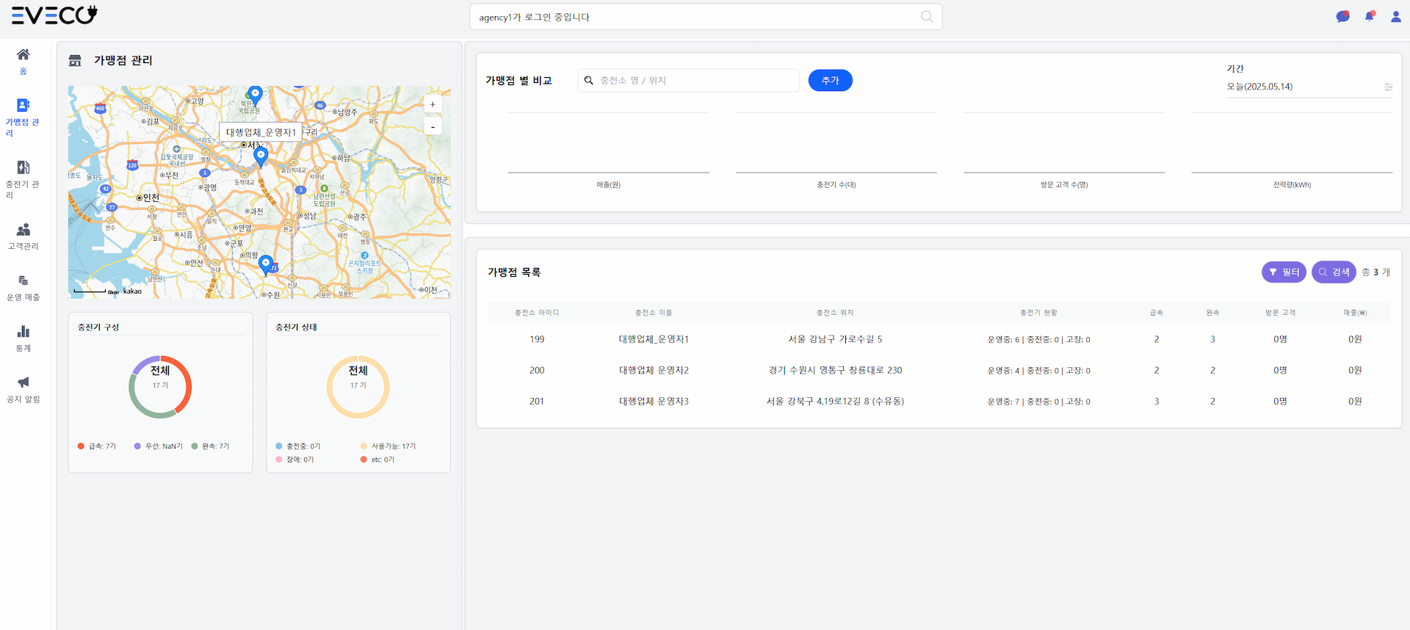The image size is (1410, 630).
Task: Click station name 대행업체_운영자1 in table
Action: click(654, 339)
